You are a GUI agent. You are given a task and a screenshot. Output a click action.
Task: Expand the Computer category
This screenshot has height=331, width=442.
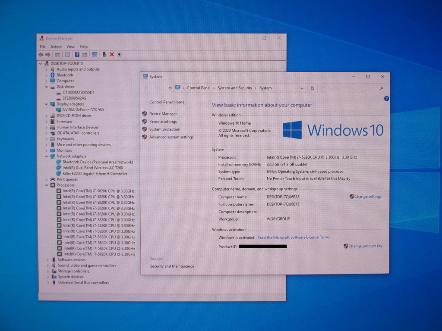point(47,81)
